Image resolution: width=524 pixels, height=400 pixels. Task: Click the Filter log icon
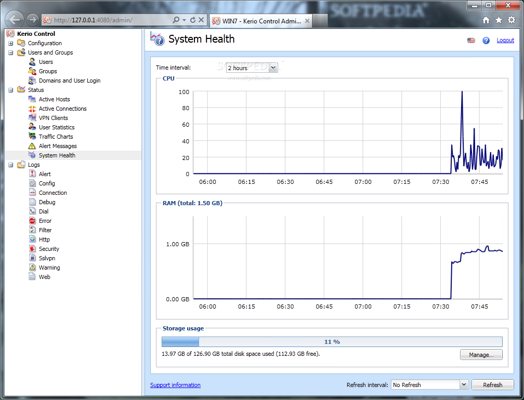pos(32,230)
